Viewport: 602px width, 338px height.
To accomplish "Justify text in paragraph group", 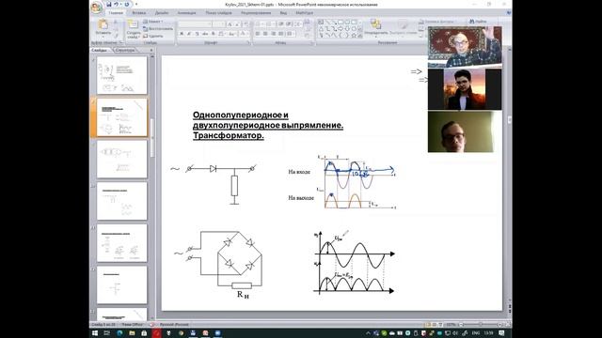I will pos(280,34).
